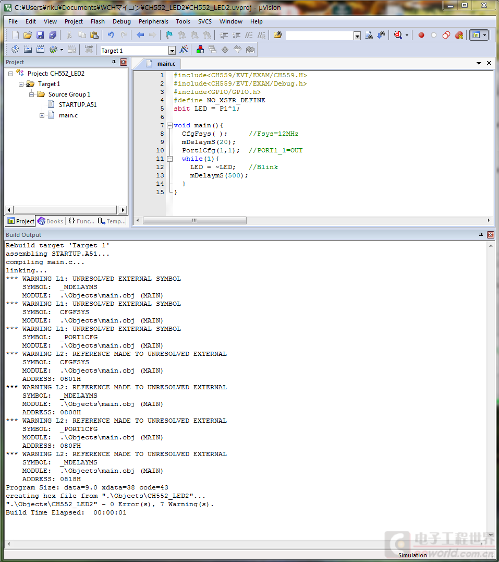Select main.c in the project tree

click(68, 115)
